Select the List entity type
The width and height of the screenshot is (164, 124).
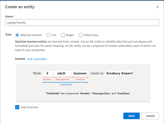pos(48,35)
